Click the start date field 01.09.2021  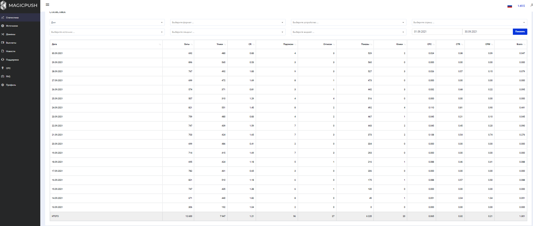(437, 32)
